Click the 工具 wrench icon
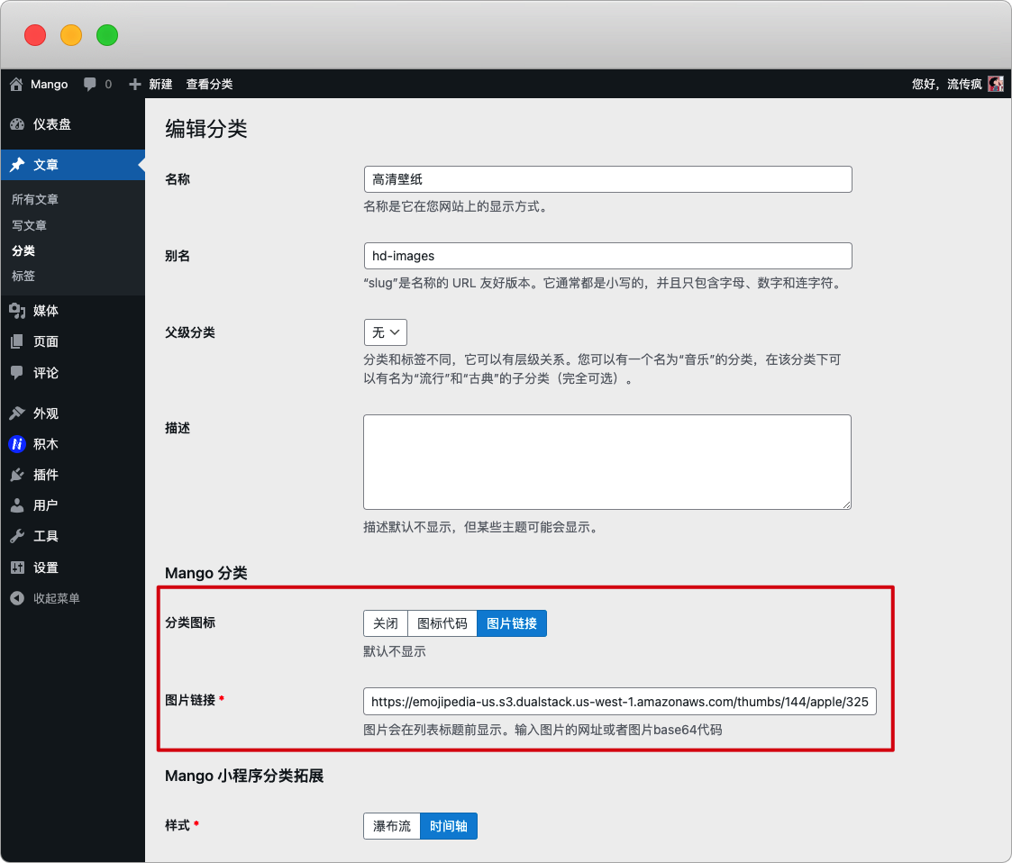The image size is (1012, 863). click(x=17, y=537)
